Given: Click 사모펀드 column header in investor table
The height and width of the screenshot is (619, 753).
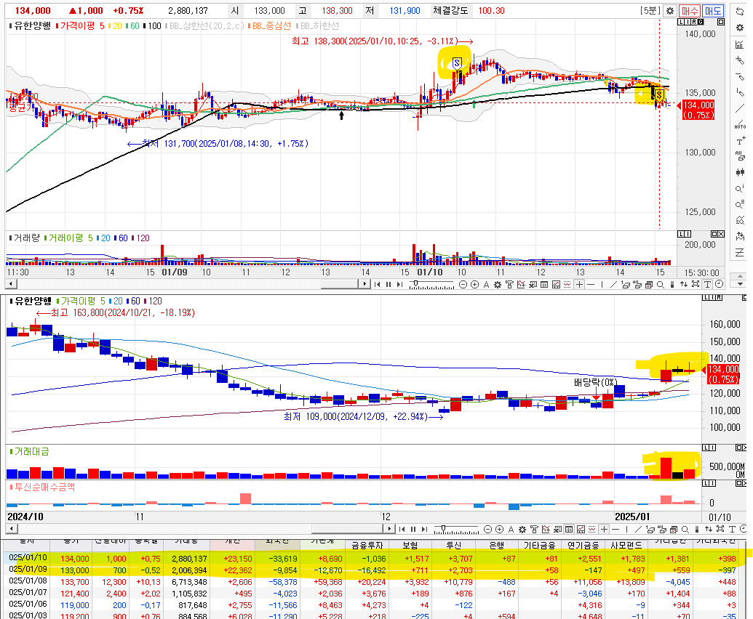Looking at the screenshot, I should 626,545.
